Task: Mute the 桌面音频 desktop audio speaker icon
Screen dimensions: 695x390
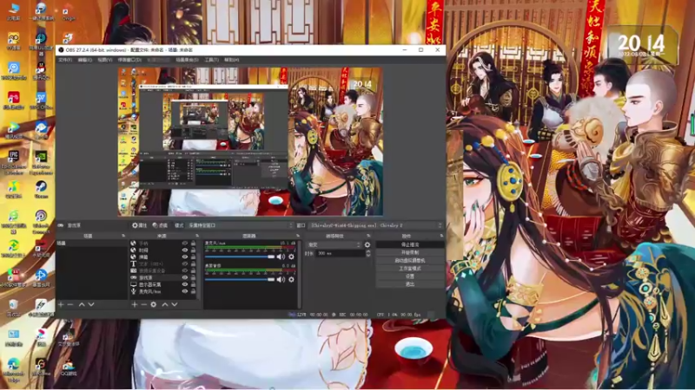Action: click(281, 279)
